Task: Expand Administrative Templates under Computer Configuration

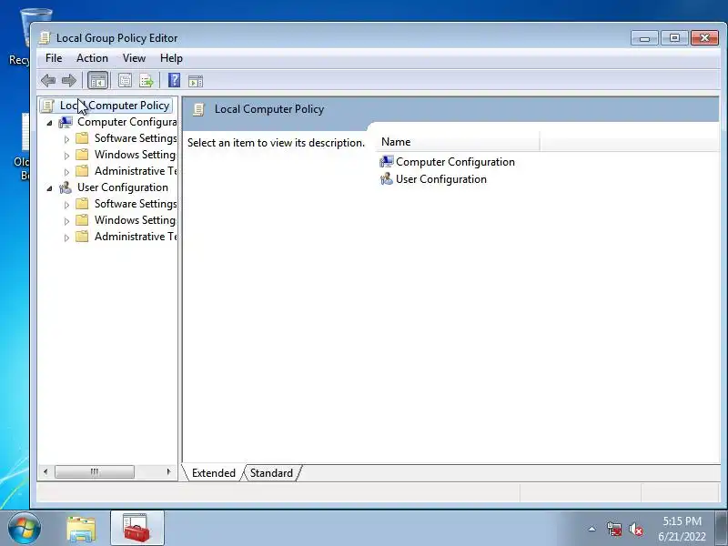Action: 66,172
